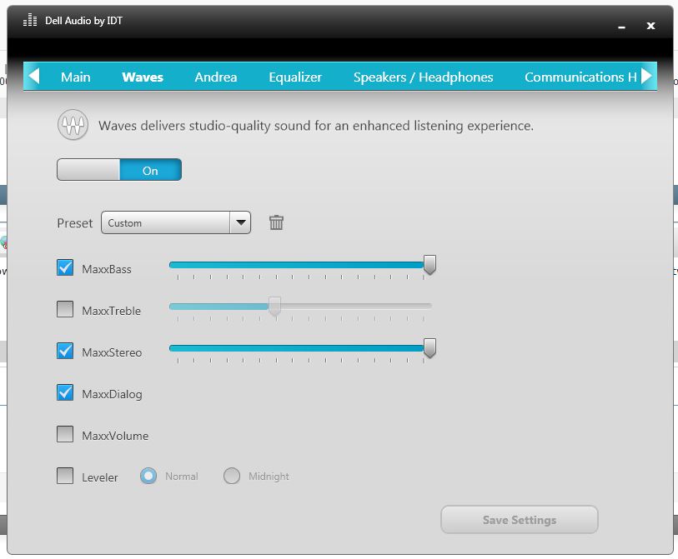Disable the MaxxDialog checkbox

click(65, 392)
